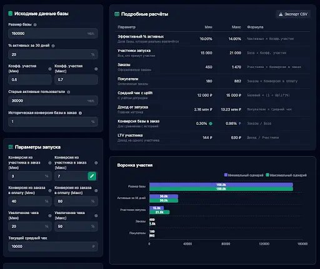Click the 13.23 млн ₽ max revenue value

pos(231,109)
